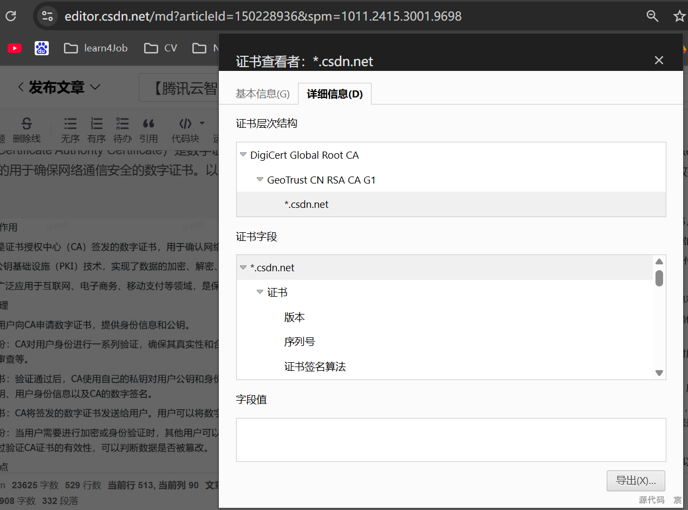Click the article title input field

[x=179, y=88]
